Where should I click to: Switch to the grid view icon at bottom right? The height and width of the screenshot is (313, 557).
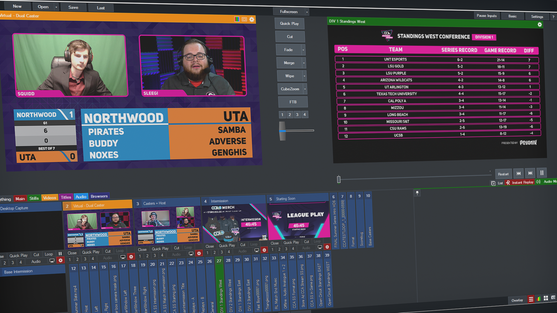pos(546,298)
